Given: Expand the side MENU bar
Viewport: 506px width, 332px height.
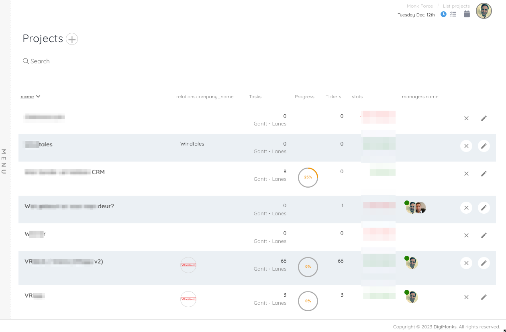Looking at the screenshot, I should 4,161.
